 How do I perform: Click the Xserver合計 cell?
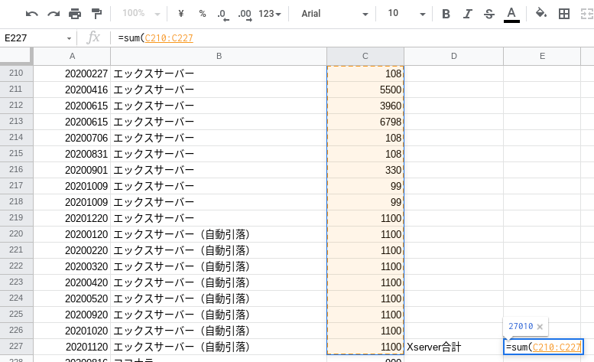454,347
